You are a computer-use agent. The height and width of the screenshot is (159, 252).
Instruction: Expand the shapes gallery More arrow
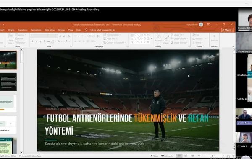click(x=152, y=38)
